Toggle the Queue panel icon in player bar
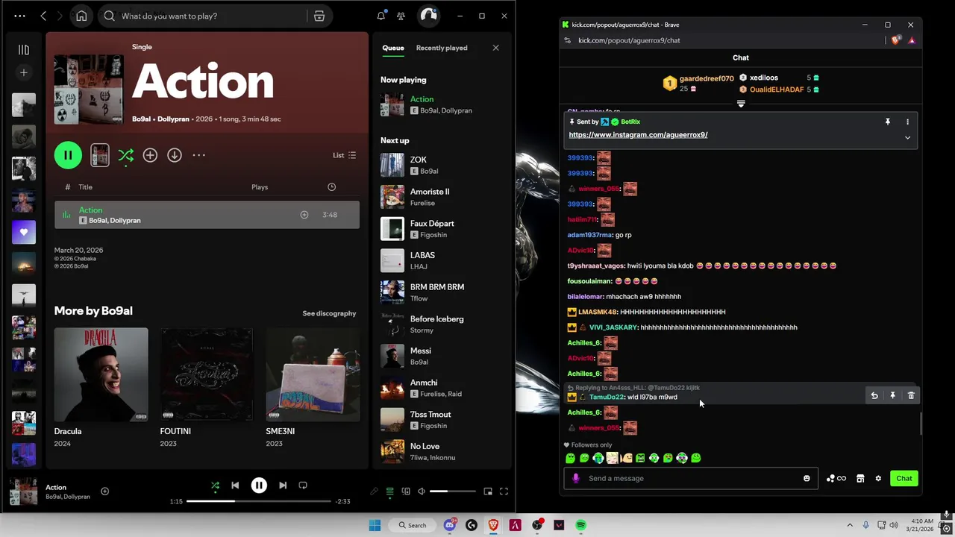The image size is (955, 537). click(389, 492)
